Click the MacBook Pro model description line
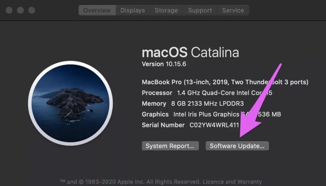 click(x=225, y=82)
